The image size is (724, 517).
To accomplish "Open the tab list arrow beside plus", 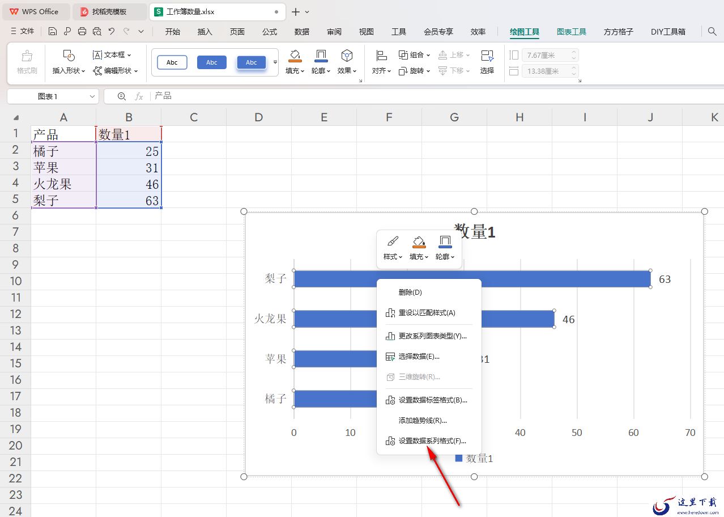I will tap(307, 11).
